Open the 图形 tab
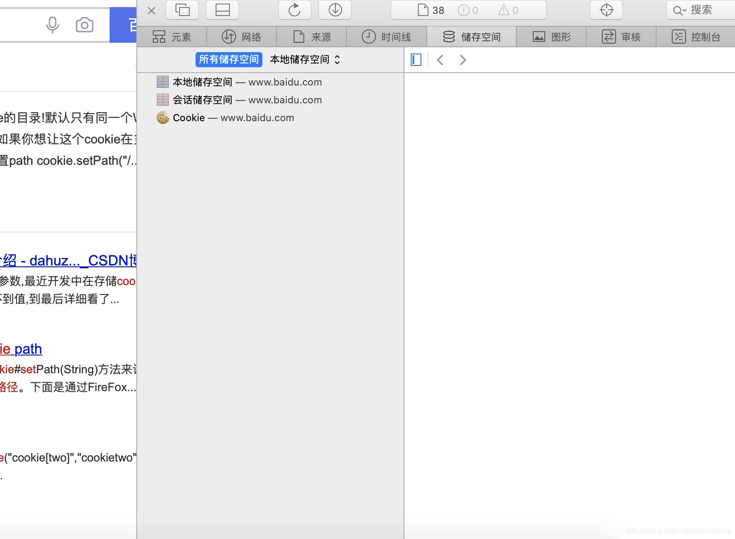The image size is (735, 539). (551, 37)
